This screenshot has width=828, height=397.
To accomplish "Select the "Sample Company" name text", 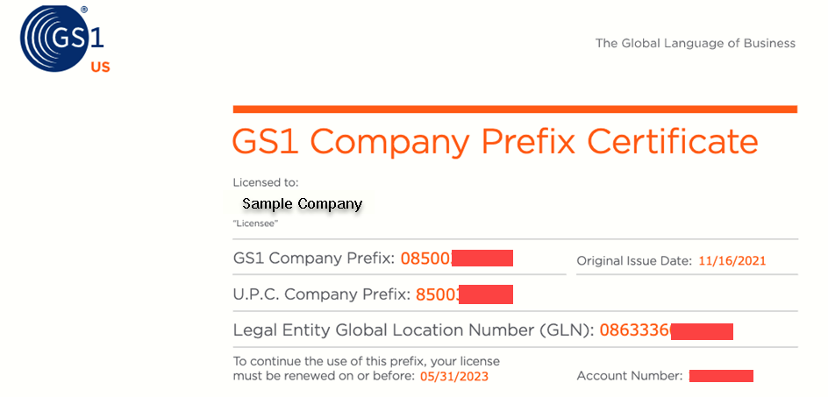I will click(302, 204).
